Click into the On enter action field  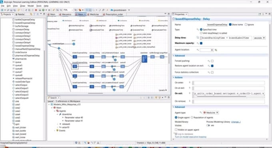click(x=228, y=83)
